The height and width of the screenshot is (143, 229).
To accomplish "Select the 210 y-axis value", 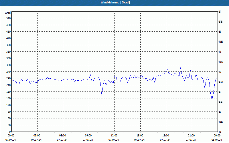I will [x=9, y=85].
